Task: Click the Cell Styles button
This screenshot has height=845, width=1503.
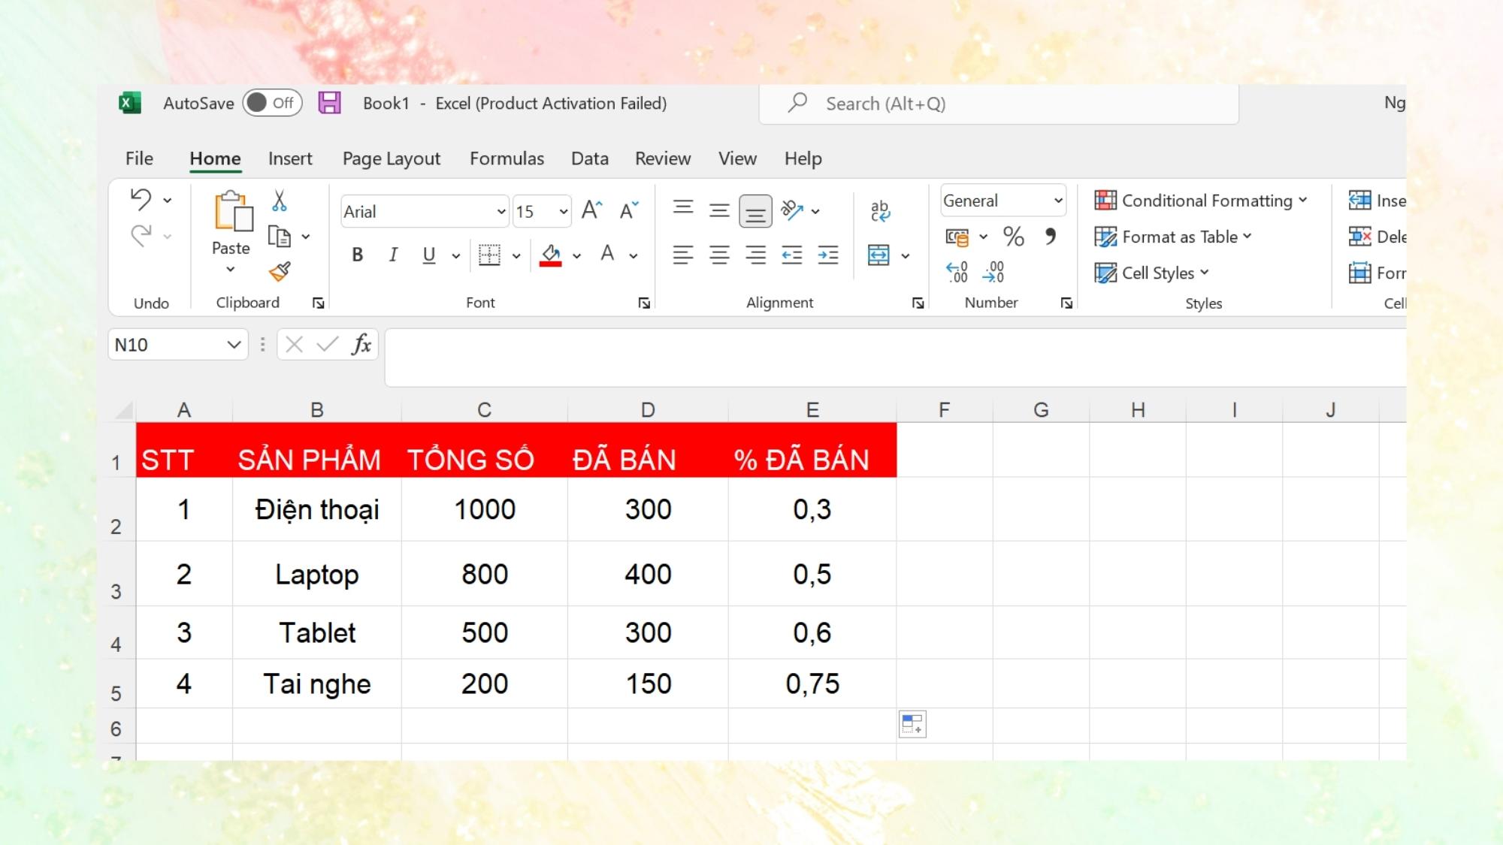Action: 1154,273
